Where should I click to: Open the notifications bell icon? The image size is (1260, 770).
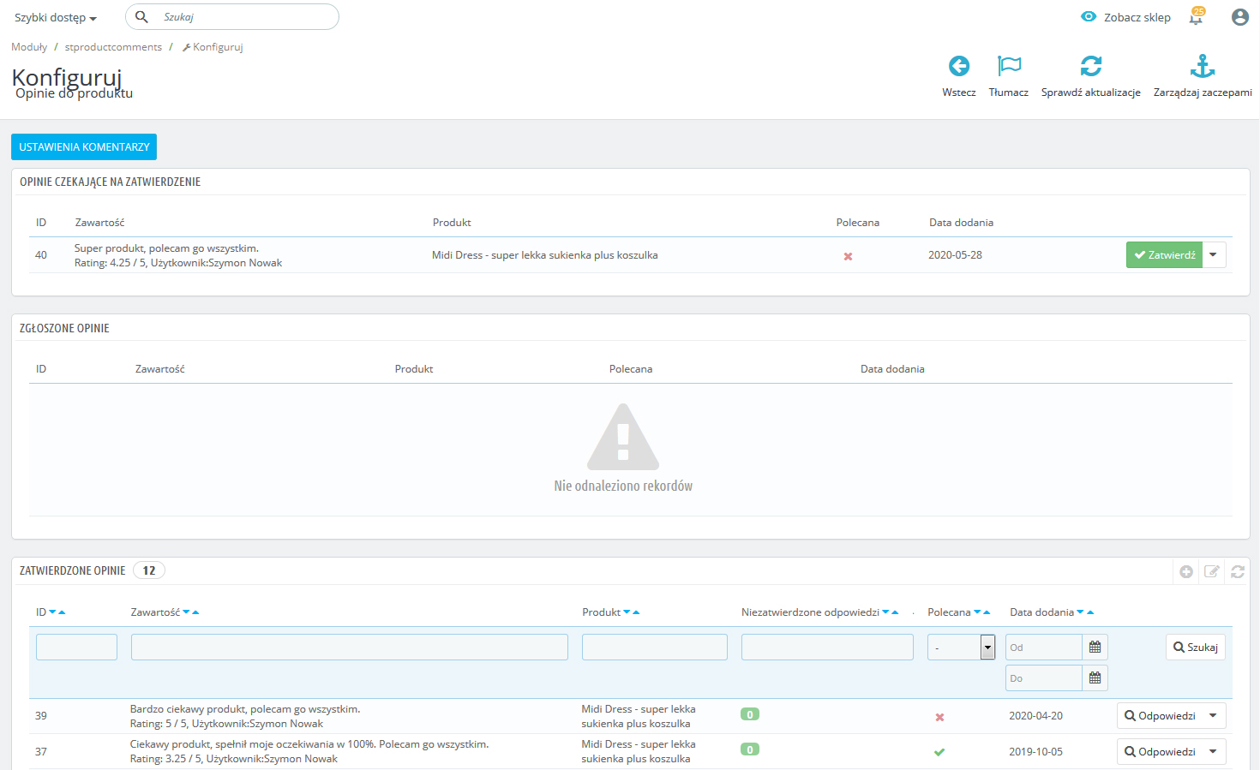coord(1196,17)
